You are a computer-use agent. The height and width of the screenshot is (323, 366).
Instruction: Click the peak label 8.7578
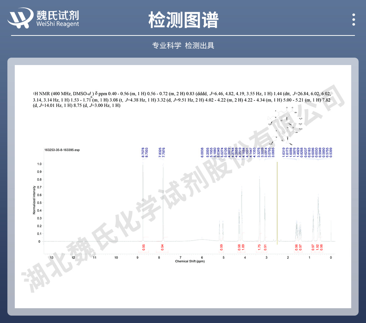[x=143, y=152]
